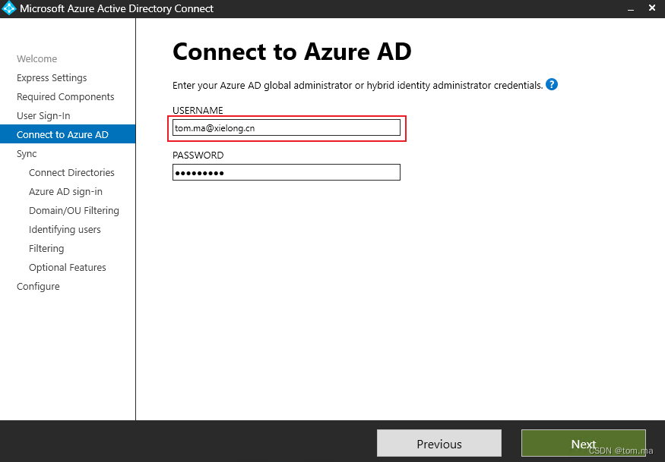
Task: Select Welcome in the sidebar
Action: (37, 59)
